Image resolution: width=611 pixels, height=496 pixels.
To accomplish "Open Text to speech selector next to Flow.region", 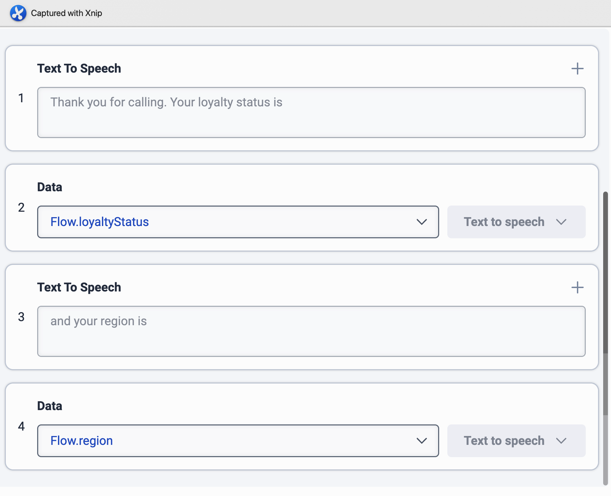I will [x=516, y=441].
